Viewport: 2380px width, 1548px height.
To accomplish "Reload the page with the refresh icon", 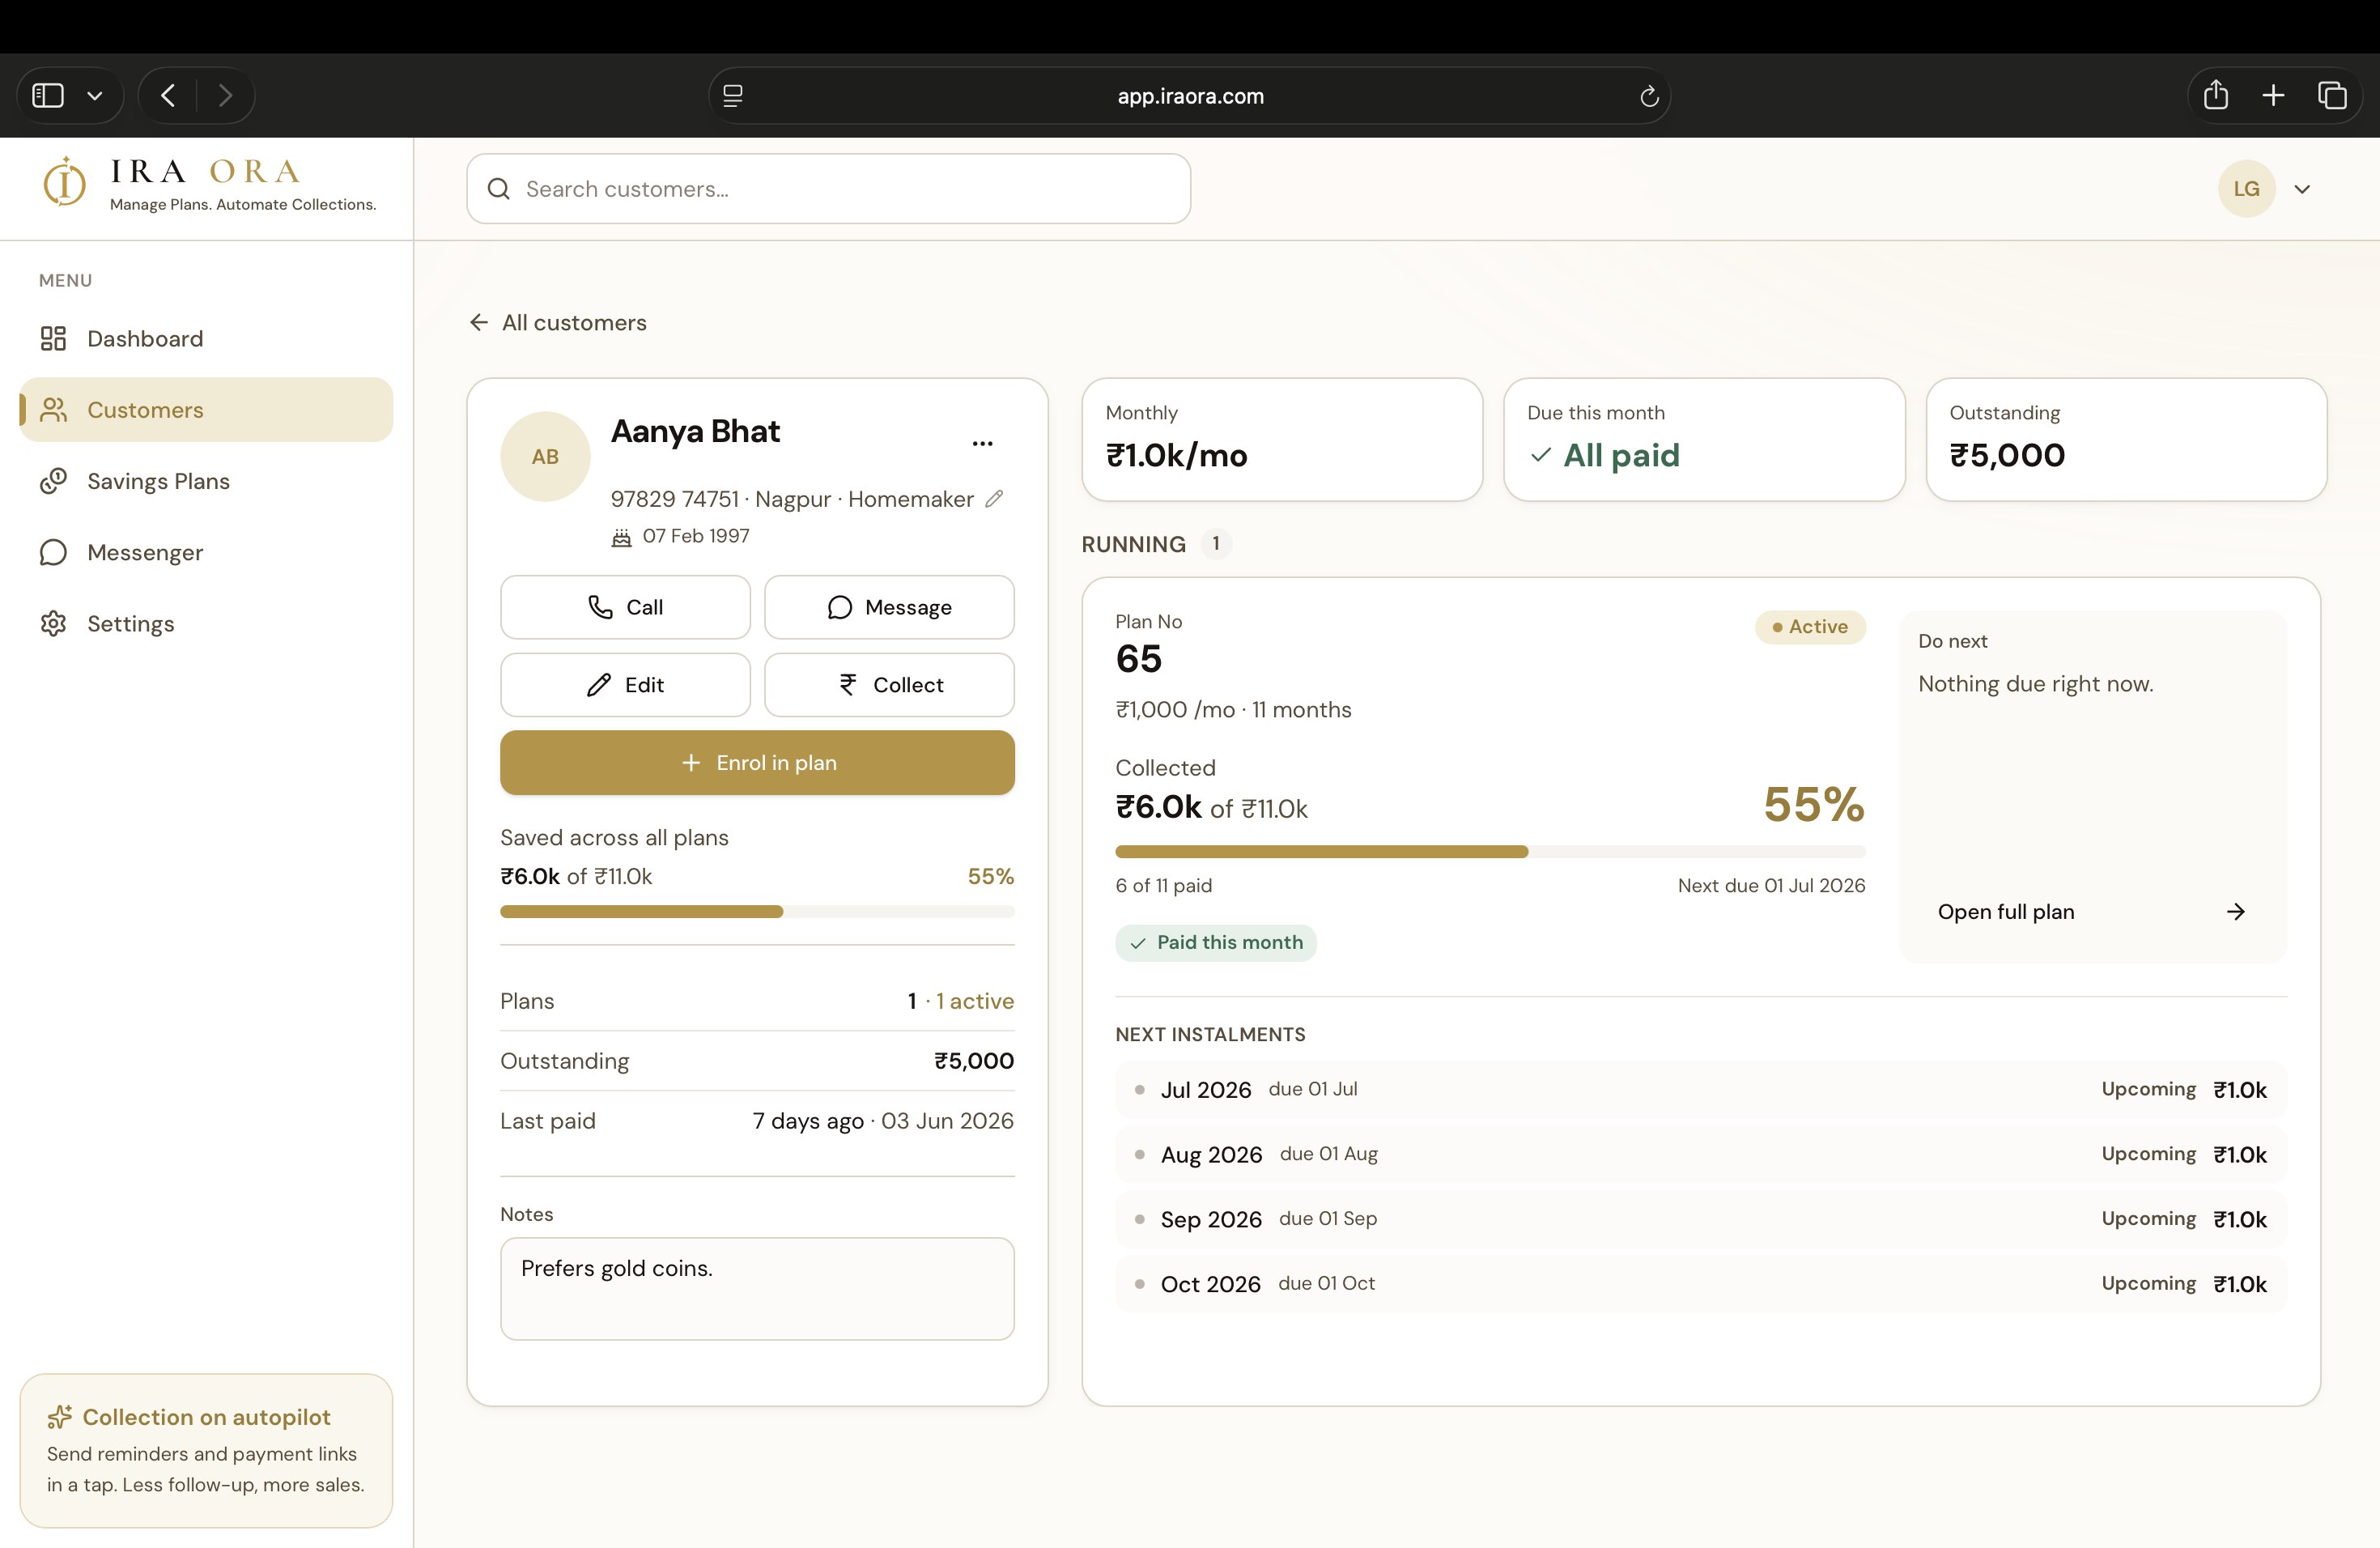I will point(1649,96).
